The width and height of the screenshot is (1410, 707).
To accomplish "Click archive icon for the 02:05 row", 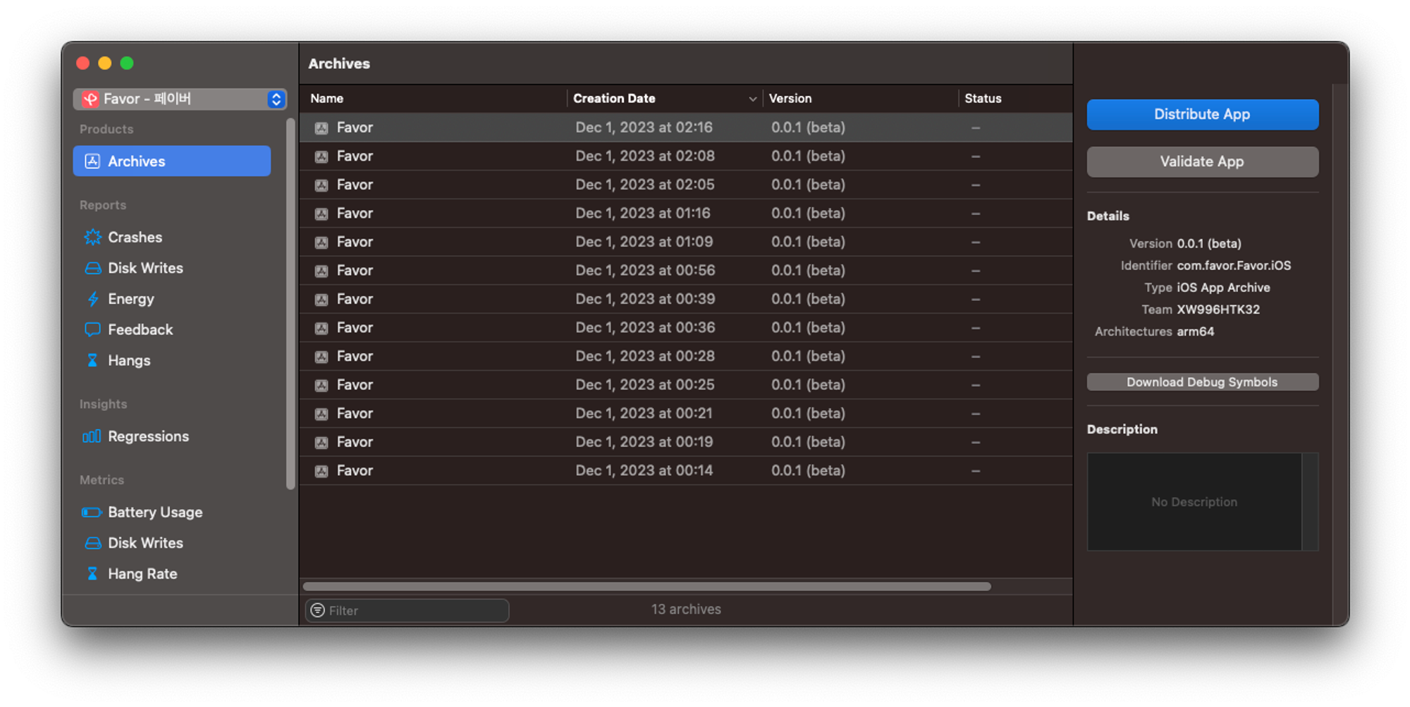I will point(321,185).
